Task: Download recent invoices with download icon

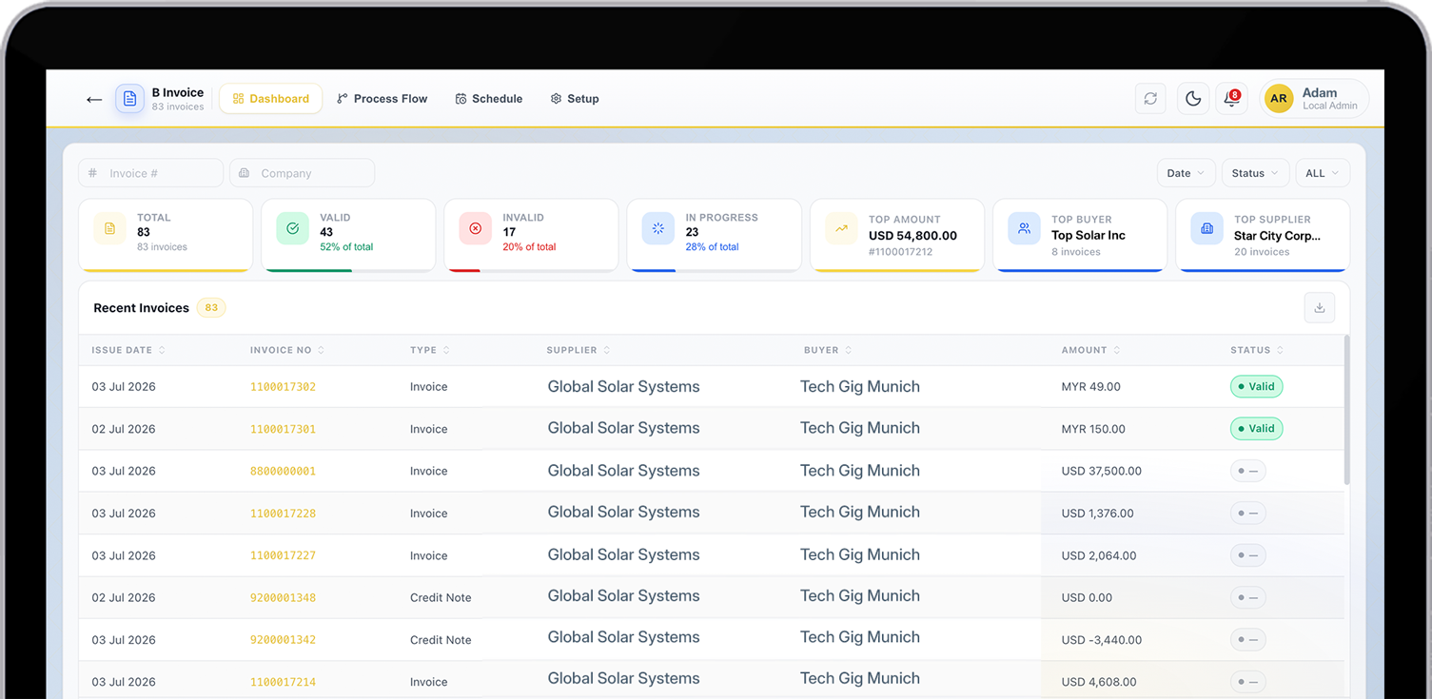Action: [x=1320, y=308]
